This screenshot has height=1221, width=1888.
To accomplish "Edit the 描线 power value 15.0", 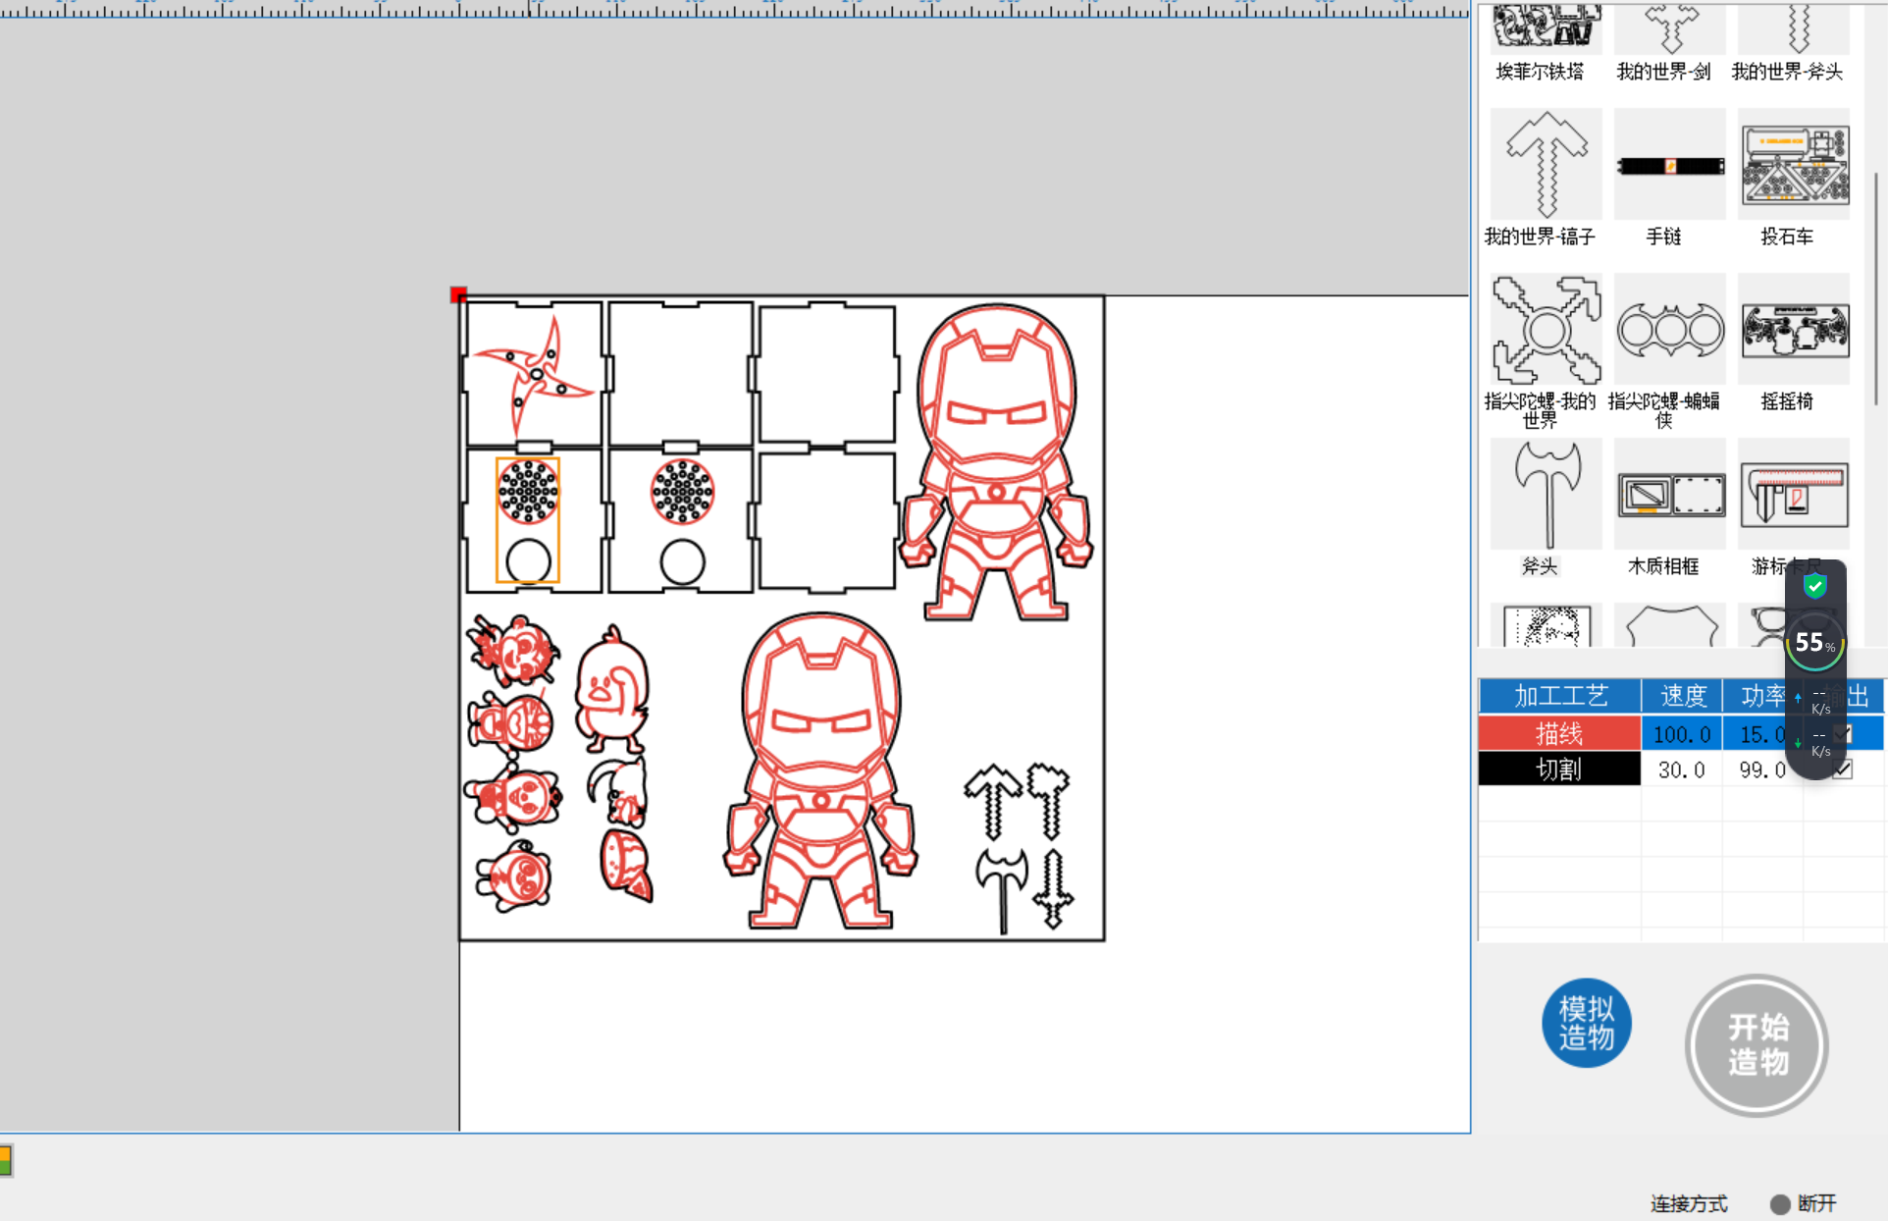I will (x=1761, y=734).
